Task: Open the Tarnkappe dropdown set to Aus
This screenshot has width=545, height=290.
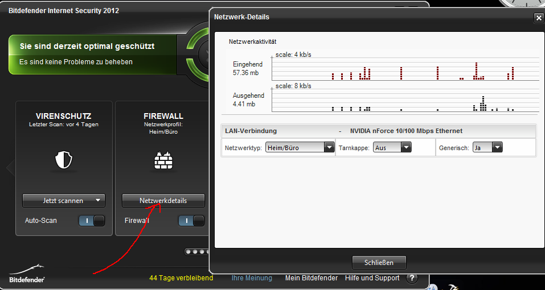Action: click(392, 147)
